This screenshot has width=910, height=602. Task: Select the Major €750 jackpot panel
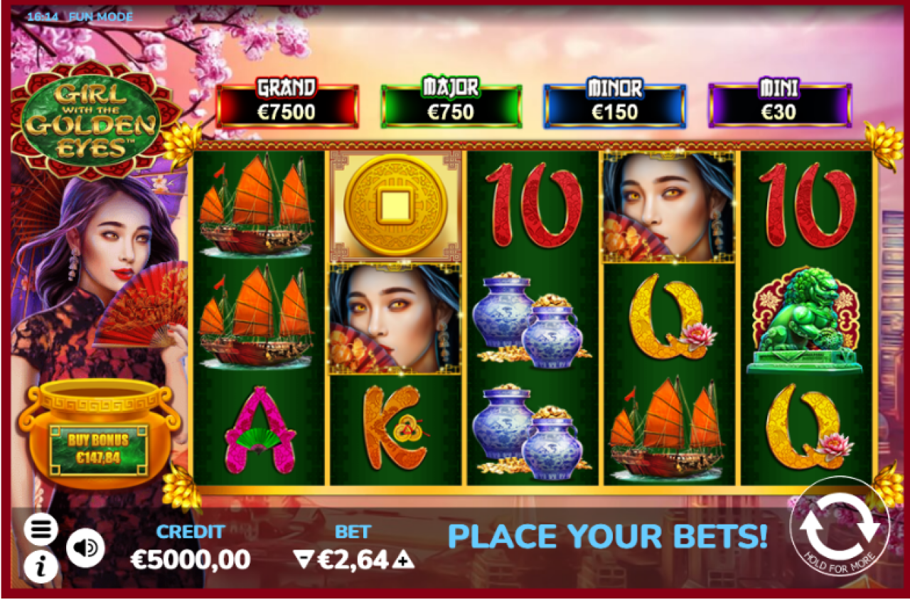[451, 105]
